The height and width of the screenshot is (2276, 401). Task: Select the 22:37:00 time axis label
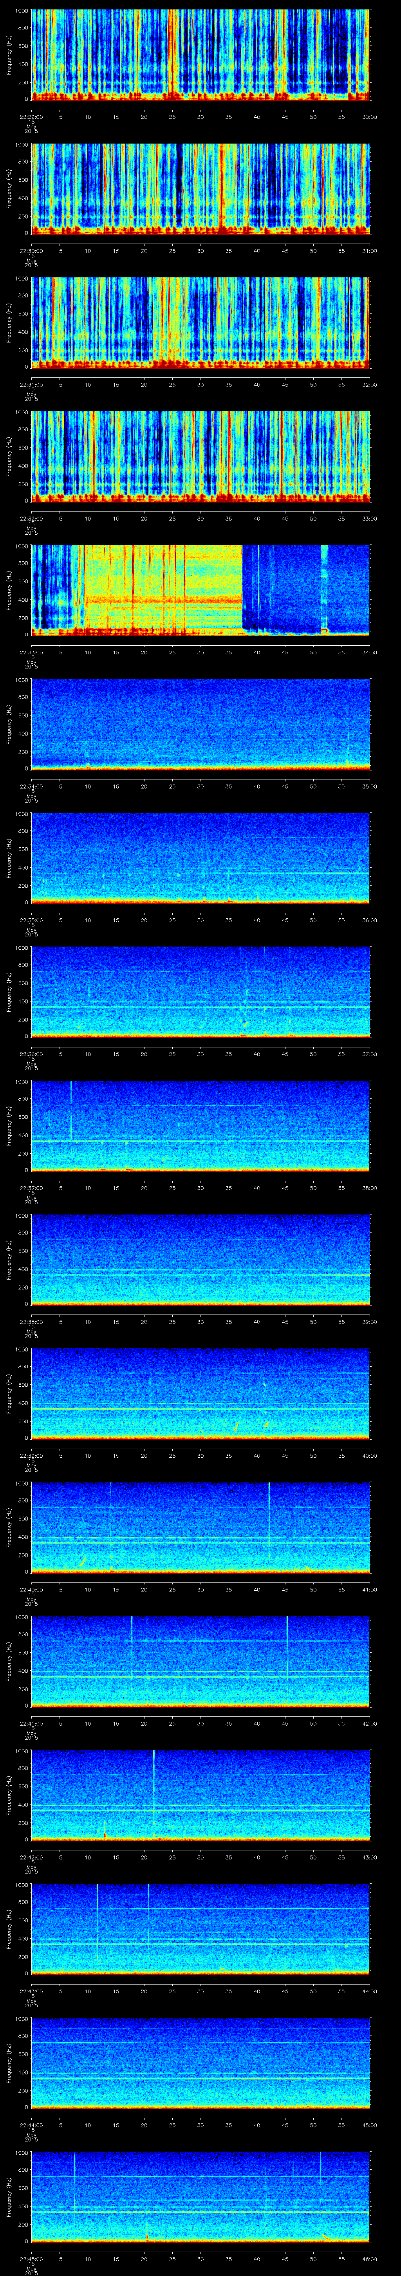[31, 1187]
